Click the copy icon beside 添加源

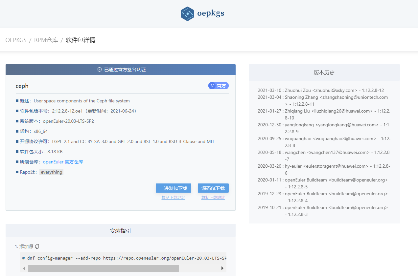point(37,246)
